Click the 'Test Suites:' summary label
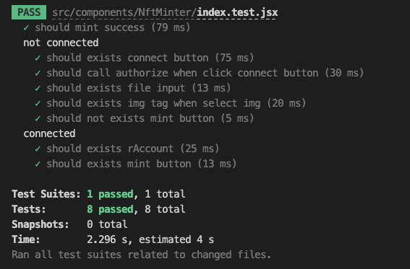This screenshot has width=410, height=269. click(46, 194)
